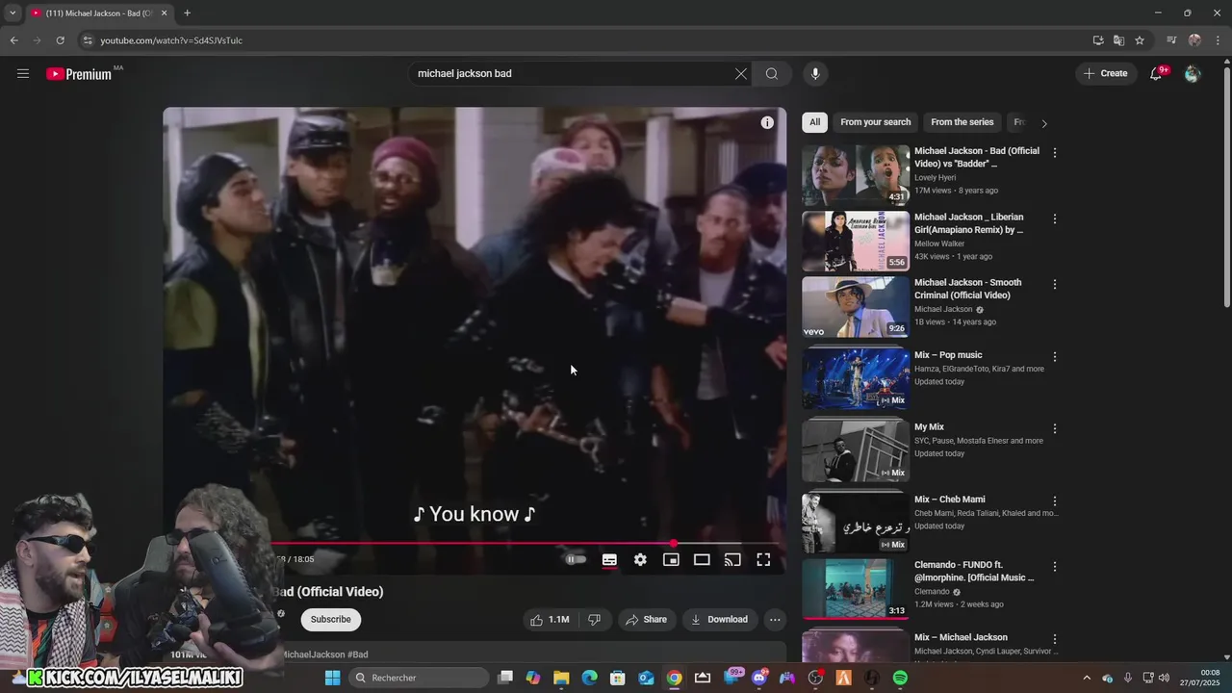The width and height of the screenshot is (1232, 693).
Task: Open options for Mix – Michael Jackson
Action: (1055, 639)
